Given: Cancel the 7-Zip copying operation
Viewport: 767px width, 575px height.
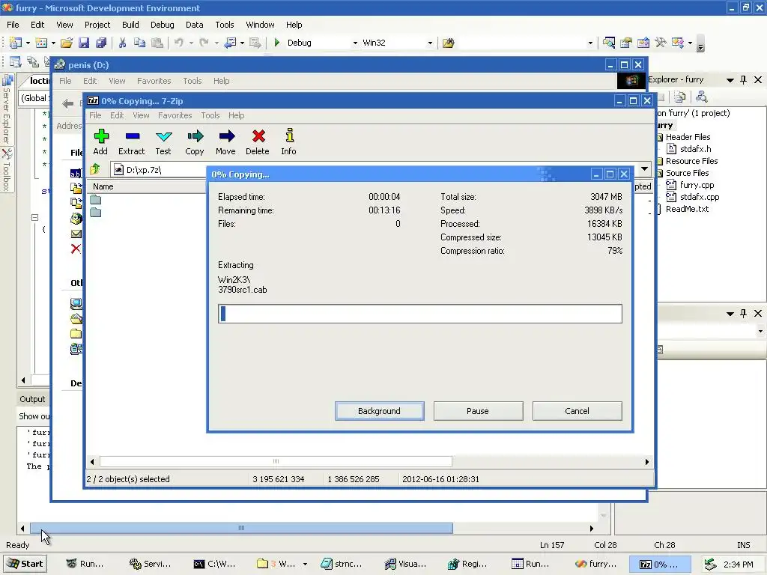Looking at the screenshot, I should coord(577,411).
